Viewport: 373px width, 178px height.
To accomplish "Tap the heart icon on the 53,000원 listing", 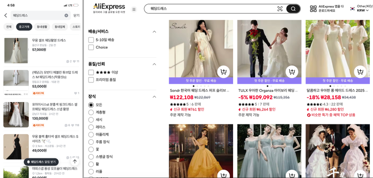I will click(76, 93).
